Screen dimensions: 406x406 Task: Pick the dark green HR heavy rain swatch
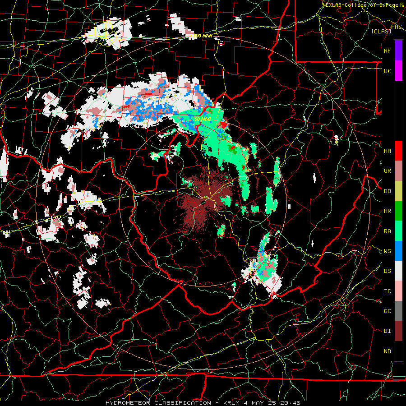(x=398, y=211)
